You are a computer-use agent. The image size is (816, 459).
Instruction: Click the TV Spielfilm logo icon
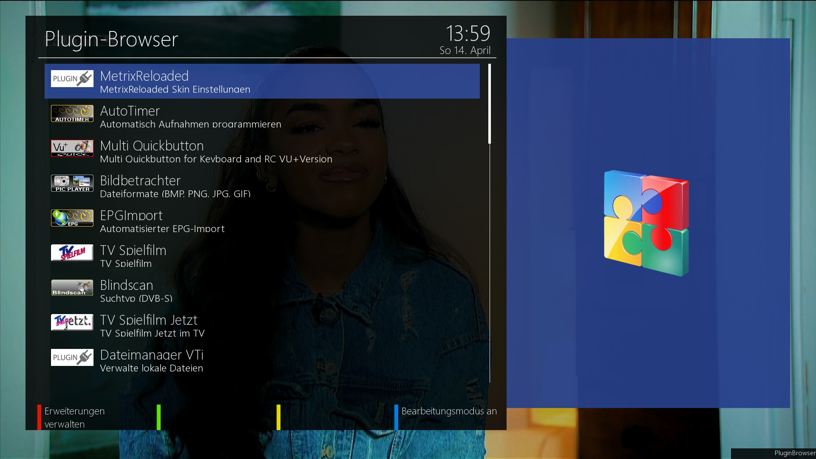coord(72,253)
